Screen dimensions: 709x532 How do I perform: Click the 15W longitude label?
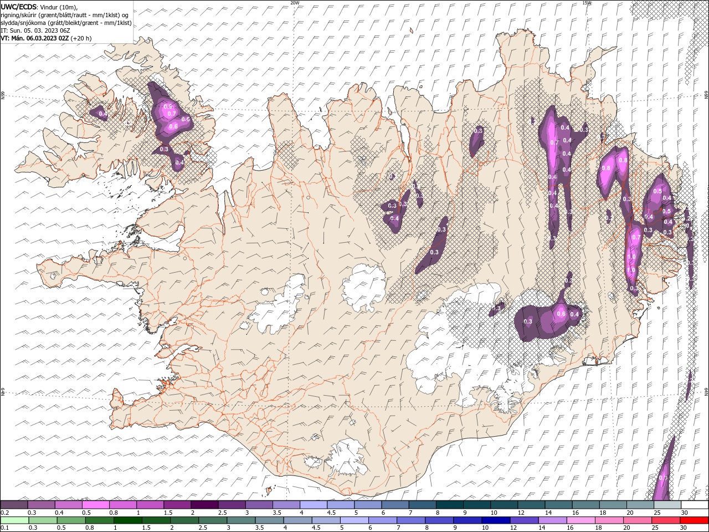(x=587, y=3)
